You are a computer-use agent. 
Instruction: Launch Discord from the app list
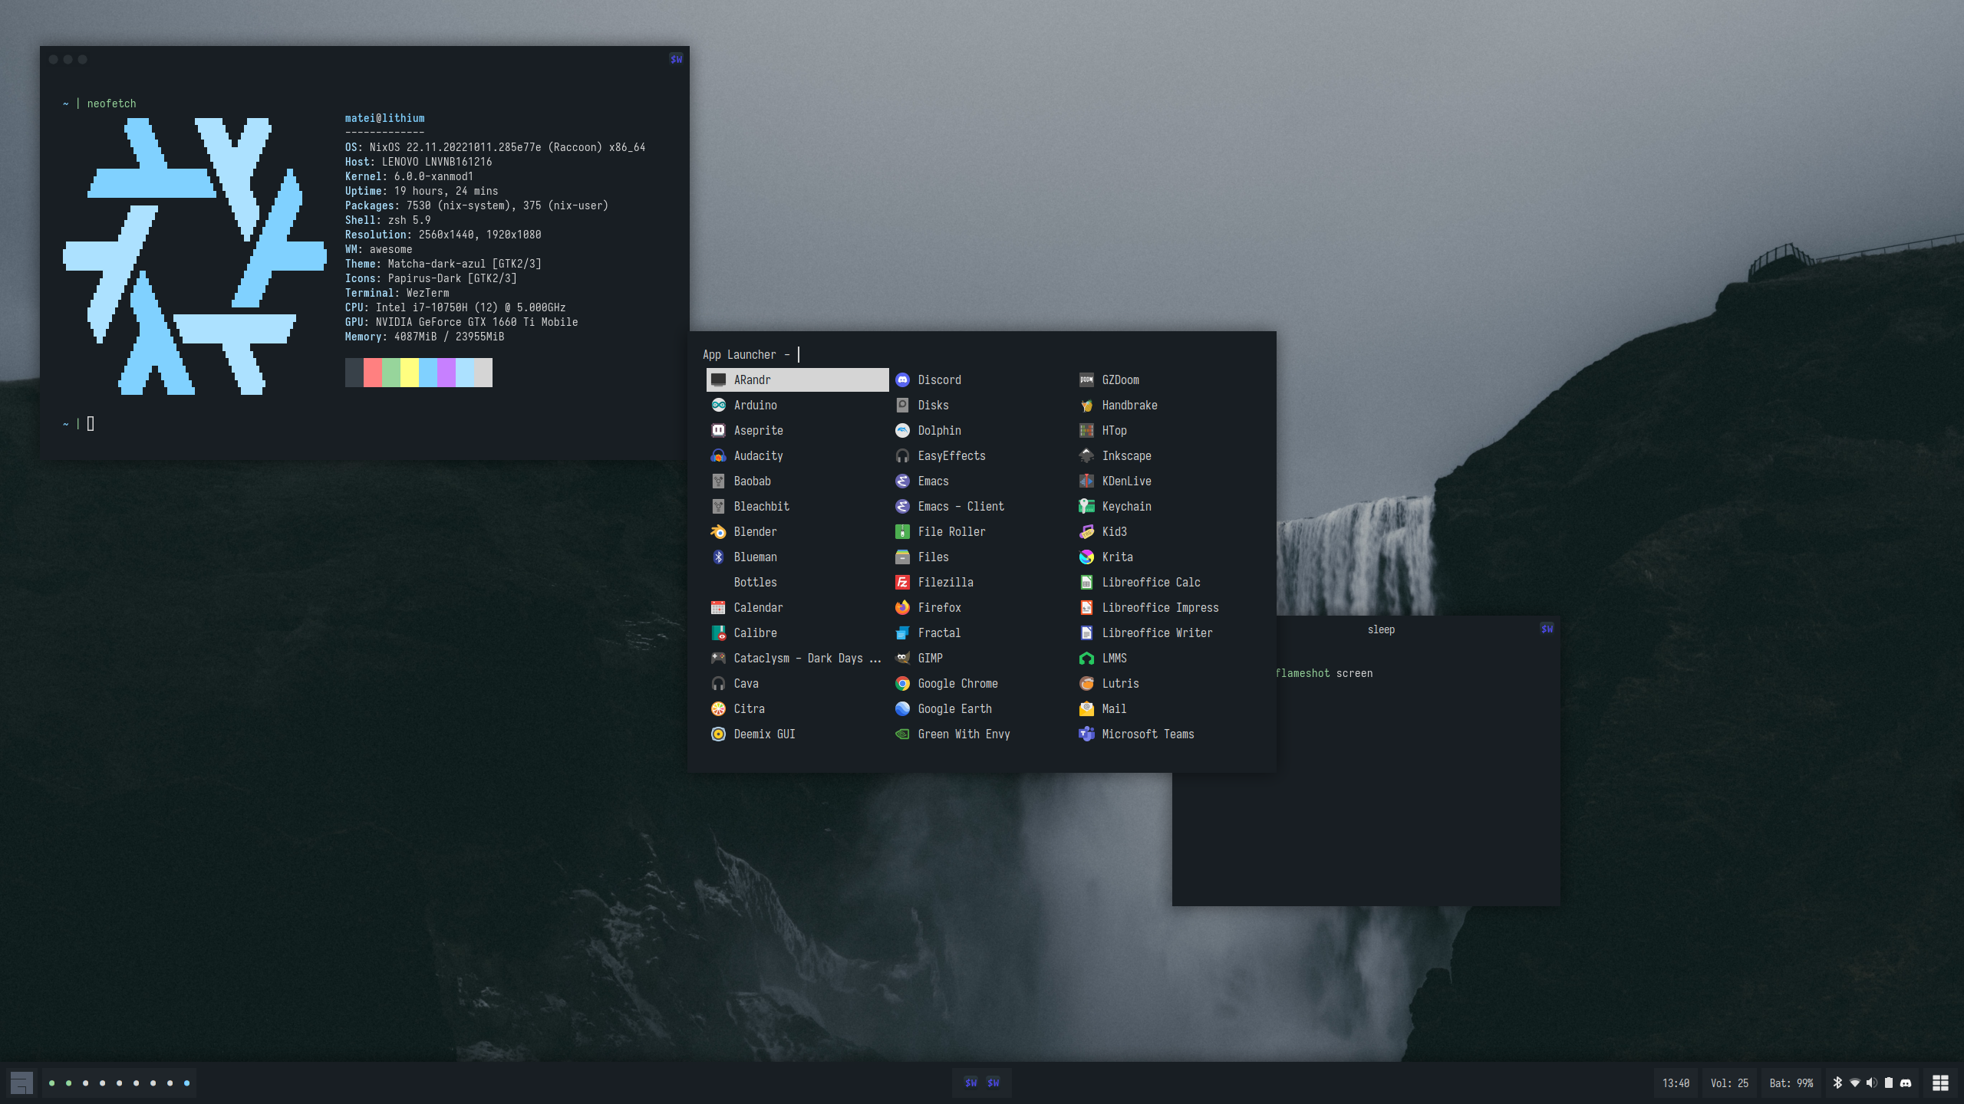coord(938,379)
